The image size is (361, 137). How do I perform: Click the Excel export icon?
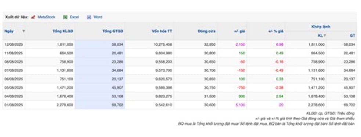click(x=65, y=17)
